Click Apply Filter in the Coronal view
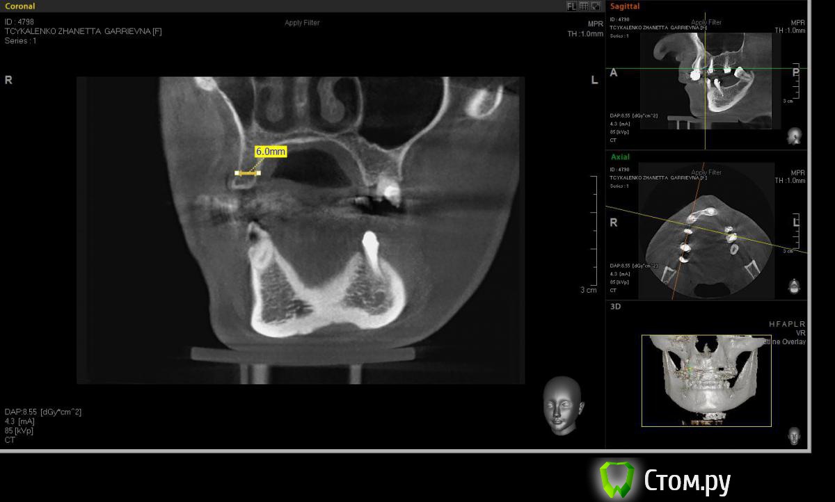This screenshot has height=502, width=835. (302, 23)
